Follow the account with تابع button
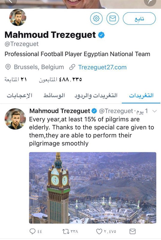Screen dimensions: 161x240 139,19
